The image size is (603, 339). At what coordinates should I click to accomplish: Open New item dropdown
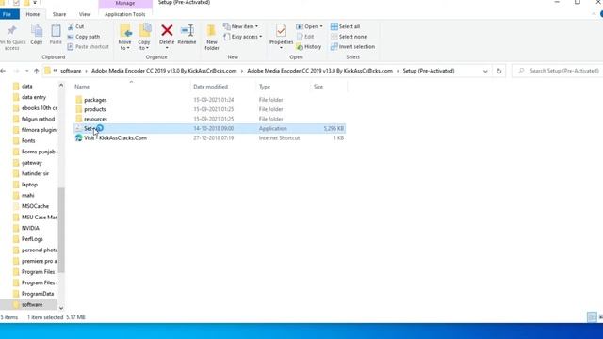[x=241, y=26]
